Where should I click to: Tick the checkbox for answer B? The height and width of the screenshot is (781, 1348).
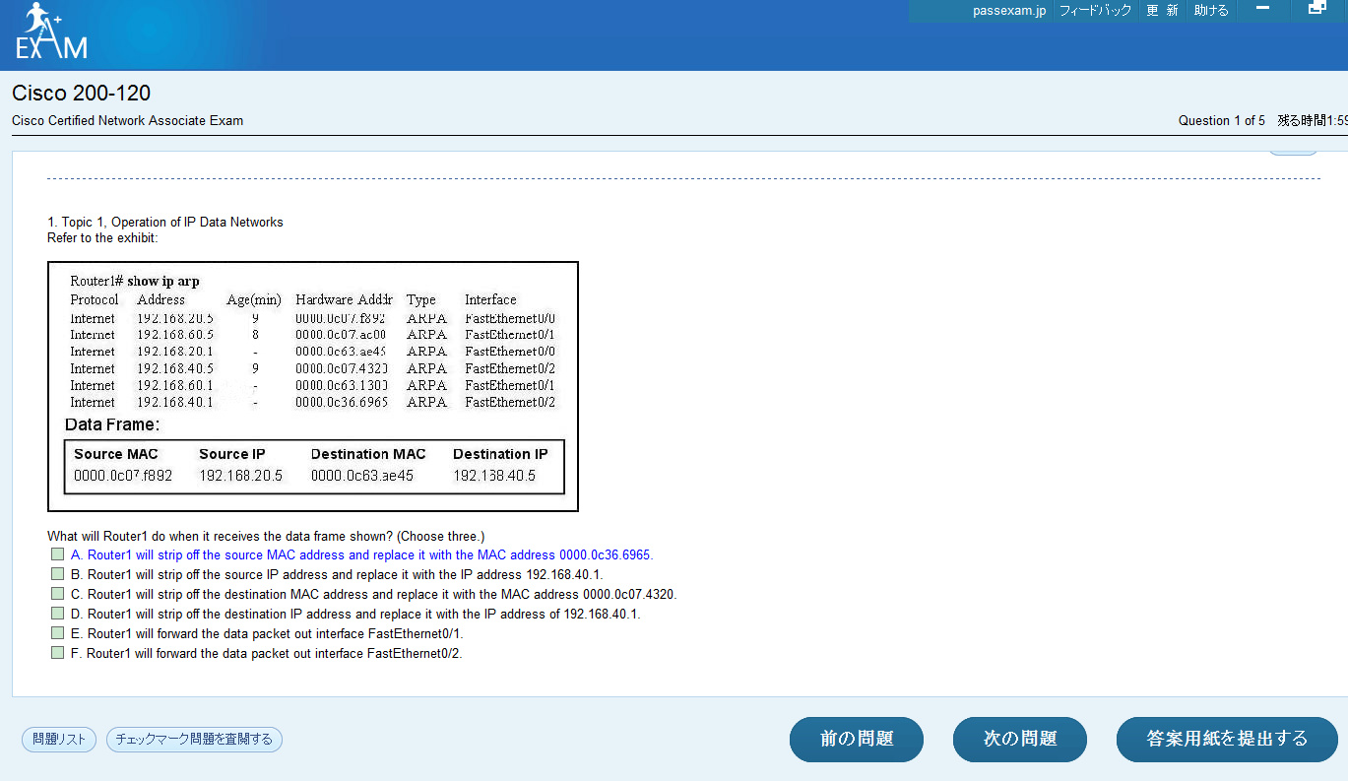(58, 574)
